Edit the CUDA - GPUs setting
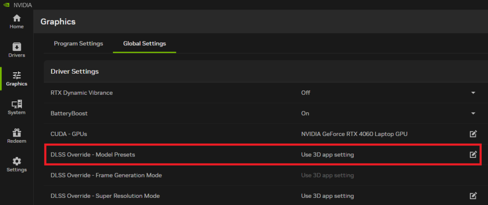Image resolution: width=488 pixels, height=205 pixels. tap(473, 134)
